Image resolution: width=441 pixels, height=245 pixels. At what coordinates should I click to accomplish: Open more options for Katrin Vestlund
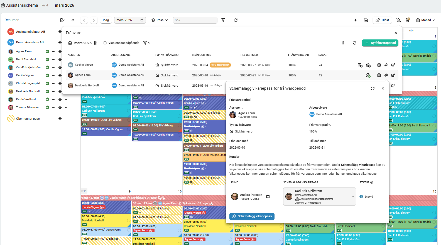(53, 99)
